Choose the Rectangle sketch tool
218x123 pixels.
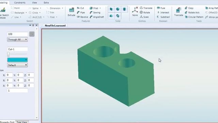click(x=18, y=13)
